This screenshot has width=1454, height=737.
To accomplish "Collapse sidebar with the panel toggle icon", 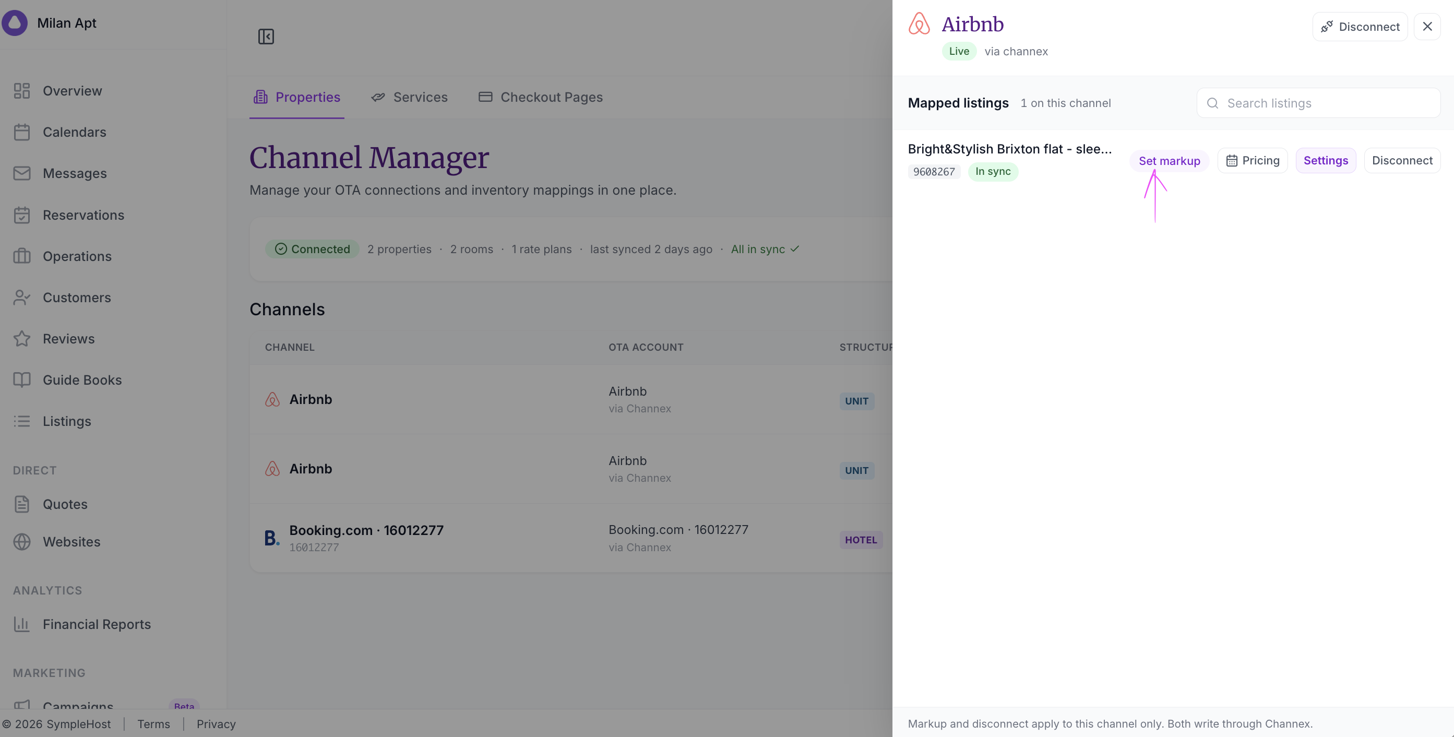I will tap(266, 37).
